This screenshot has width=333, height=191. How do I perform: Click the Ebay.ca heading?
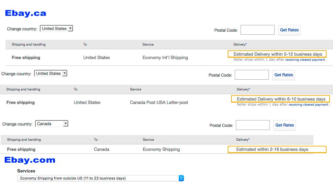(x=26, y=13)
